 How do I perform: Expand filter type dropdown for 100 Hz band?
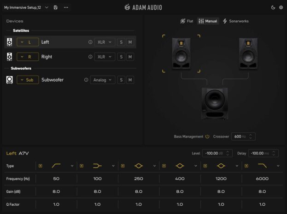point(113,166)
